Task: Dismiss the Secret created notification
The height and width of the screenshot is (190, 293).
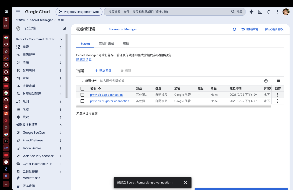Action: 185,183
